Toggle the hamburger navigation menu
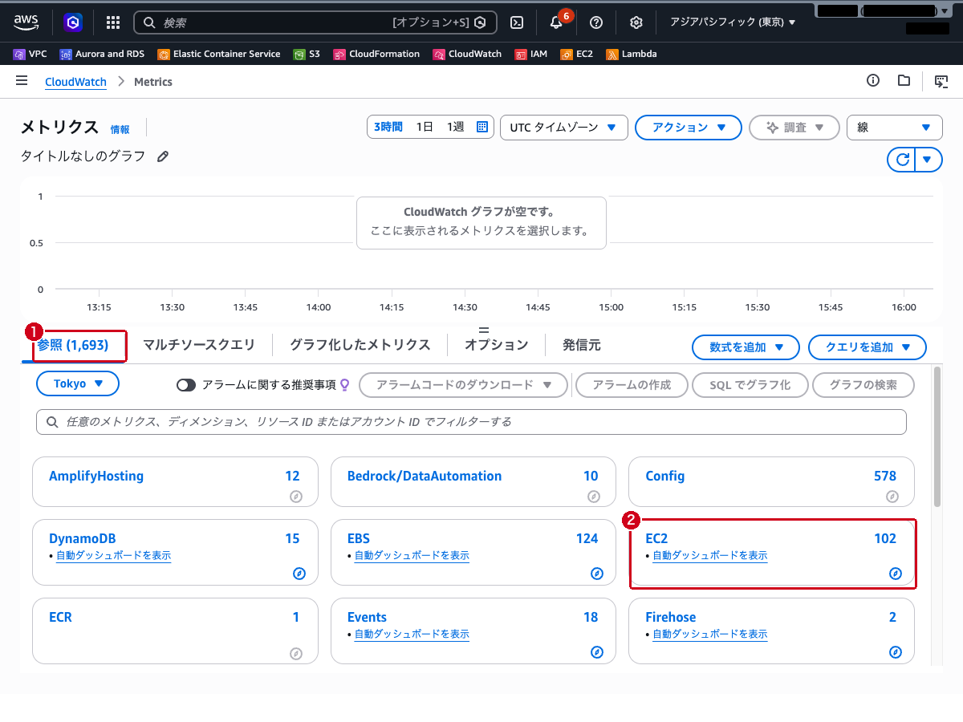The height and width of the screenshot is (722, 963). tap(22, 81)
